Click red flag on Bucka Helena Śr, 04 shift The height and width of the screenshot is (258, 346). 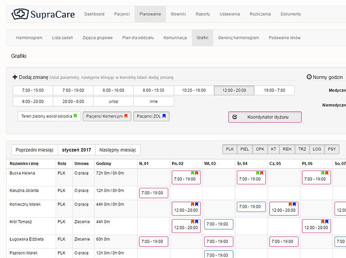[261, 173]
